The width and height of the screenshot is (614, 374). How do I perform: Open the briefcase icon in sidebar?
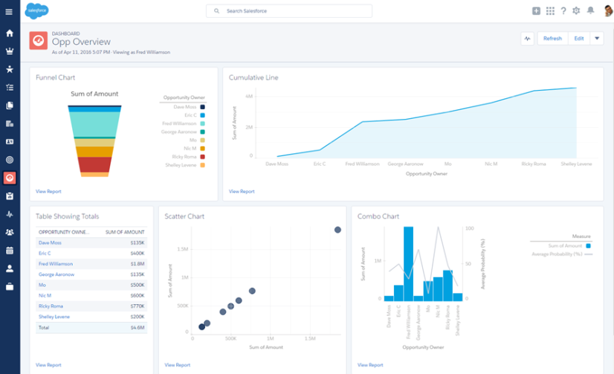10,287
